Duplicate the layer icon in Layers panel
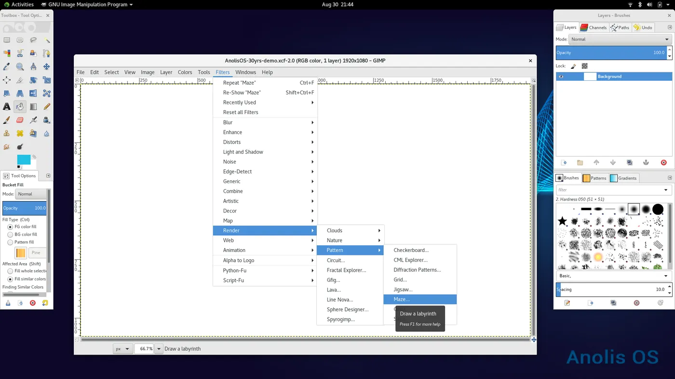Screen dimensions: 675x379 (629, 163)
